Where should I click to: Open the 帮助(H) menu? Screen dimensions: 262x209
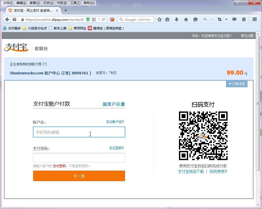[89, 3]
